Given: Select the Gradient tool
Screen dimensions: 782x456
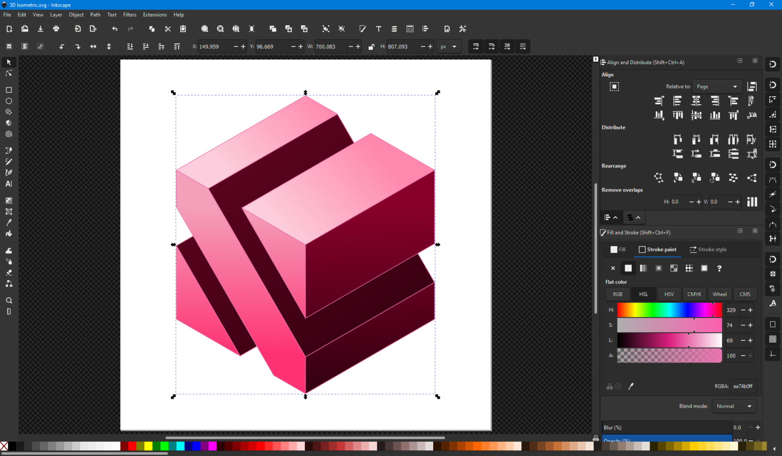Looking at the screenshot, I should tap(8, 201).
